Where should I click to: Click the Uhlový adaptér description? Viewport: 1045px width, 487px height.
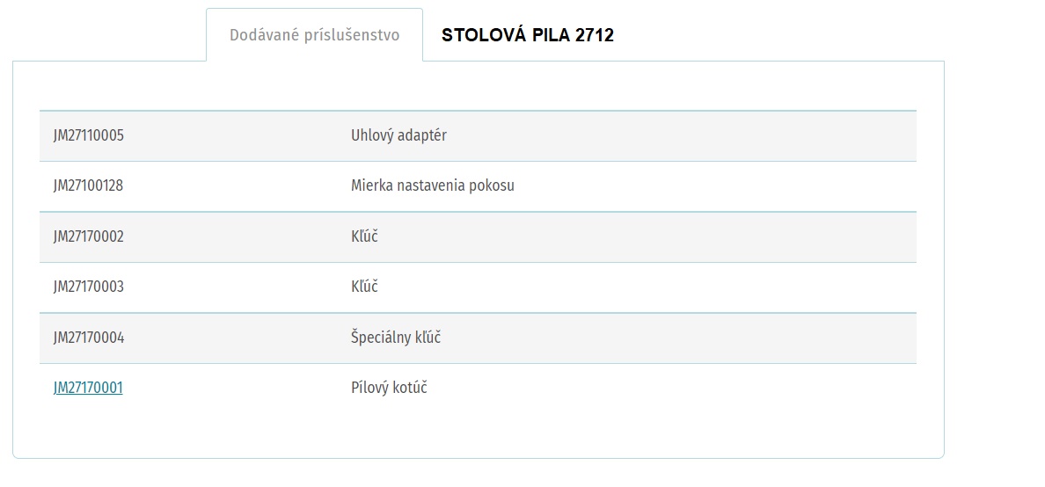click(x=398, y=135)
